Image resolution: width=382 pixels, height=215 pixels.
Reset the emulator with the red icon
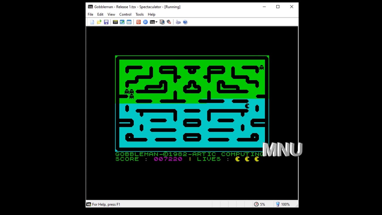click(138, 22)
